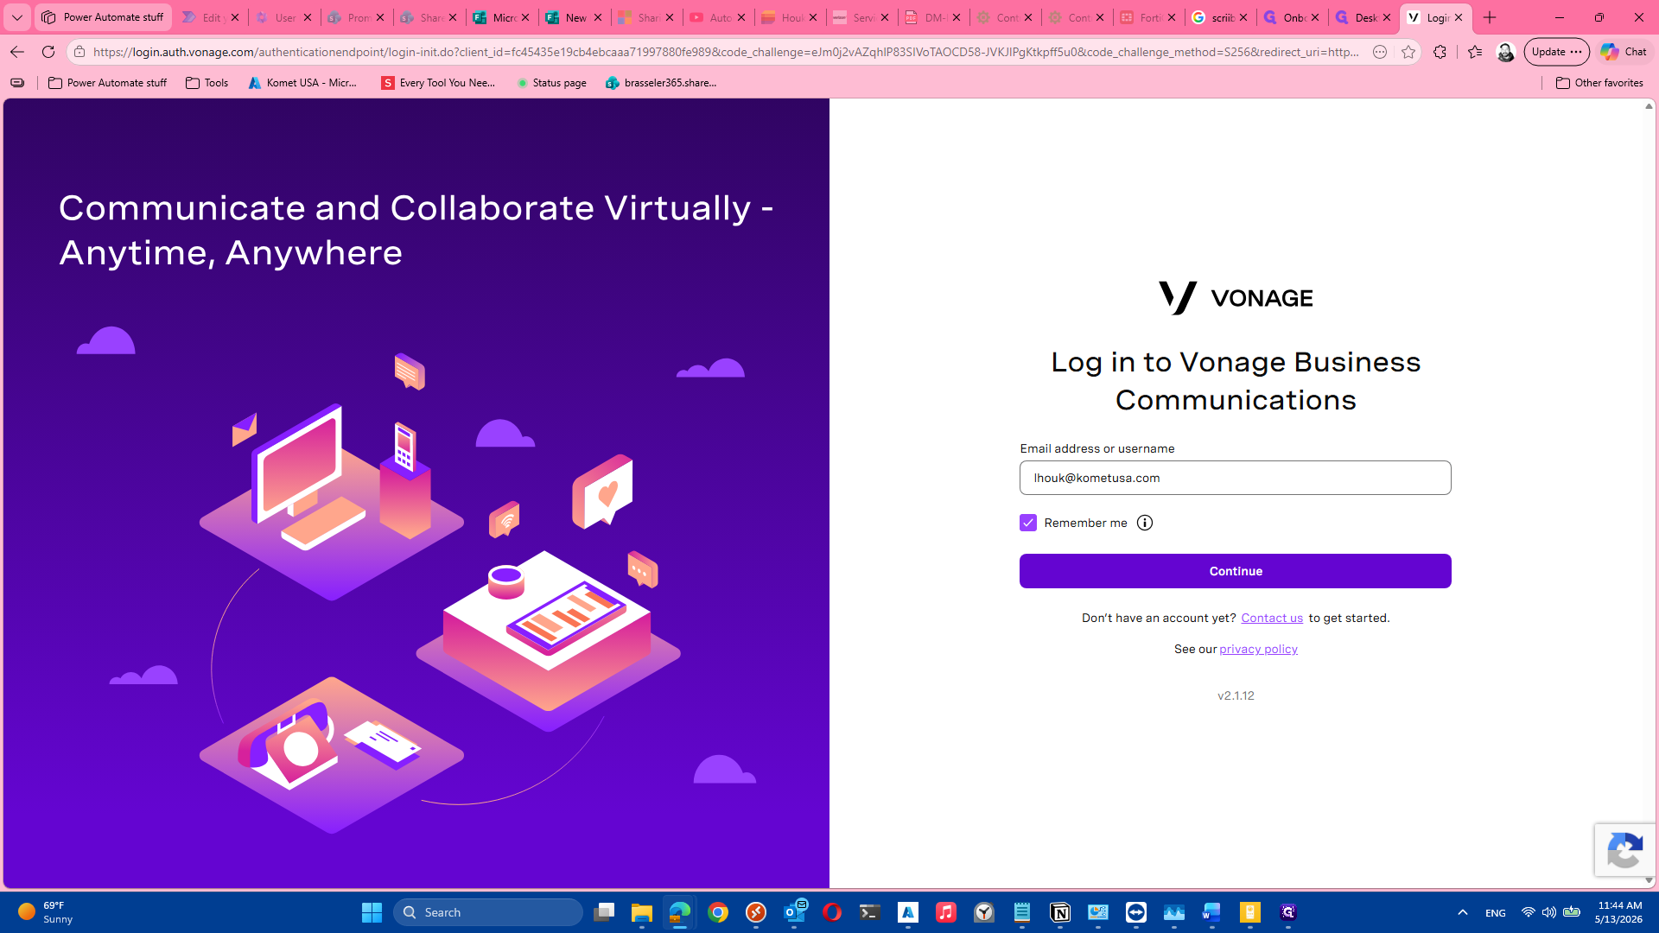Click the reCAPTCHA badge

point(1624,850)
